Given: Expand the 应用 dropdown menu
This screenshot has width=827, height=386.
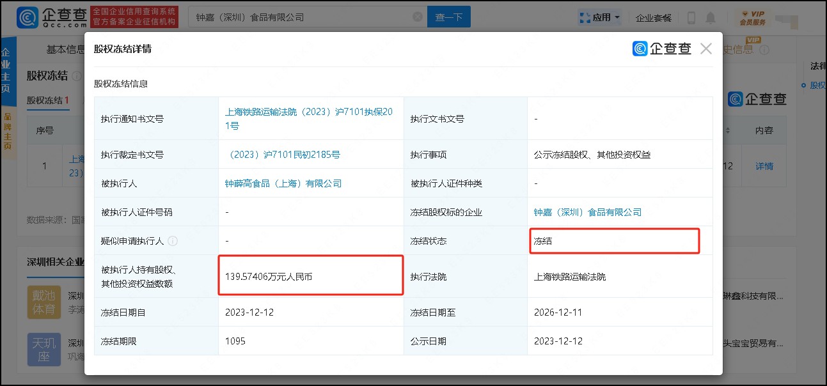Looking at the screenshot, I should point(599,17).
